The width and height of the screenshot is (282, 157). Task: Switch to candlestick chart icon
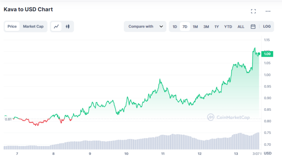coord(68,26)
